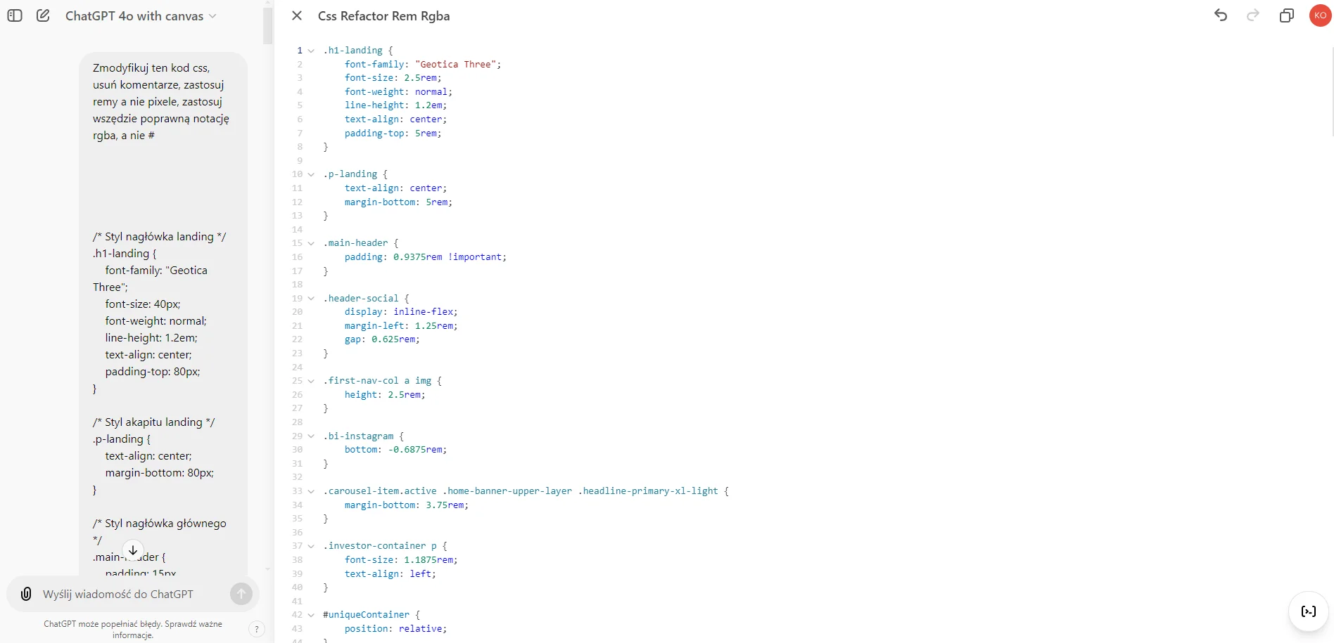Undo the last canvas edit
Viewport: 1334px width, 643px height.
coord(1221,15)
